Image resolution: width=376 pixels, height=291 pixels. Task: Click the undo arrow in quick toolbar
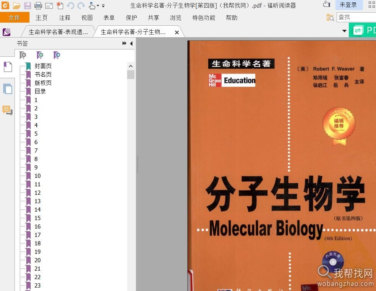point(70,5)
